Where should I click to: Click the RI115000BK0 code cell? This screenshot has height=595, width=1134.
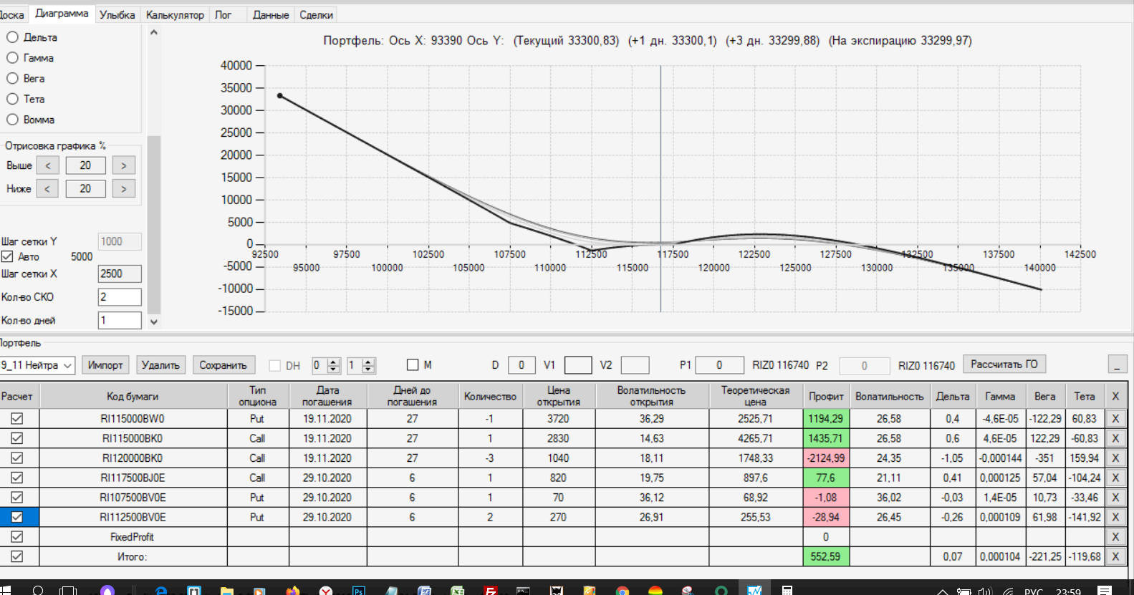[133, 438]
